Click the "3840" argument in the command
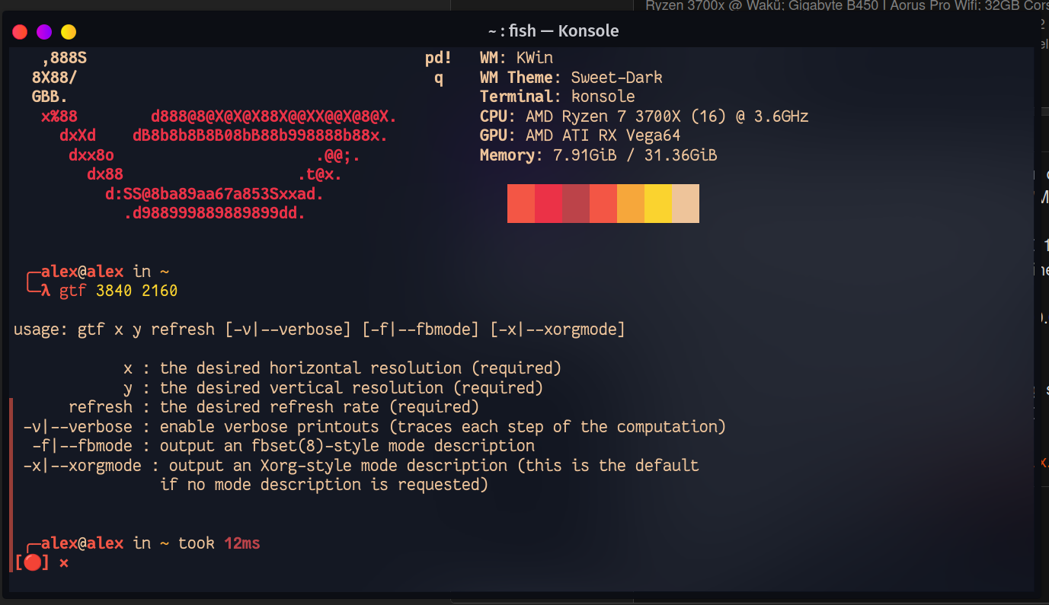Viewport: 1049px width, 605px height. pyautogui.click(x=114, y=291)
